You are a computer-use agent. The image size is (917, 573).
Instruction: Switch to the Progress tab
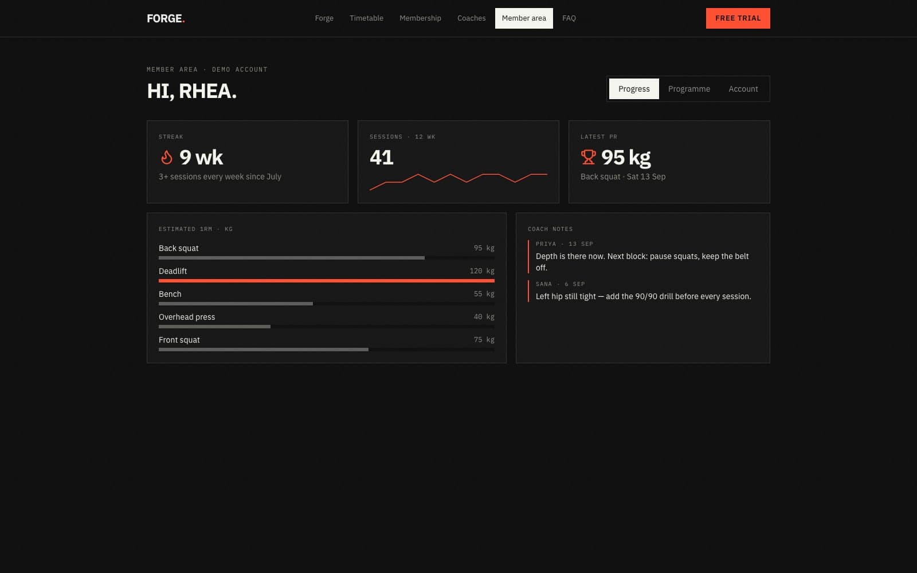[x=634, y=89]
